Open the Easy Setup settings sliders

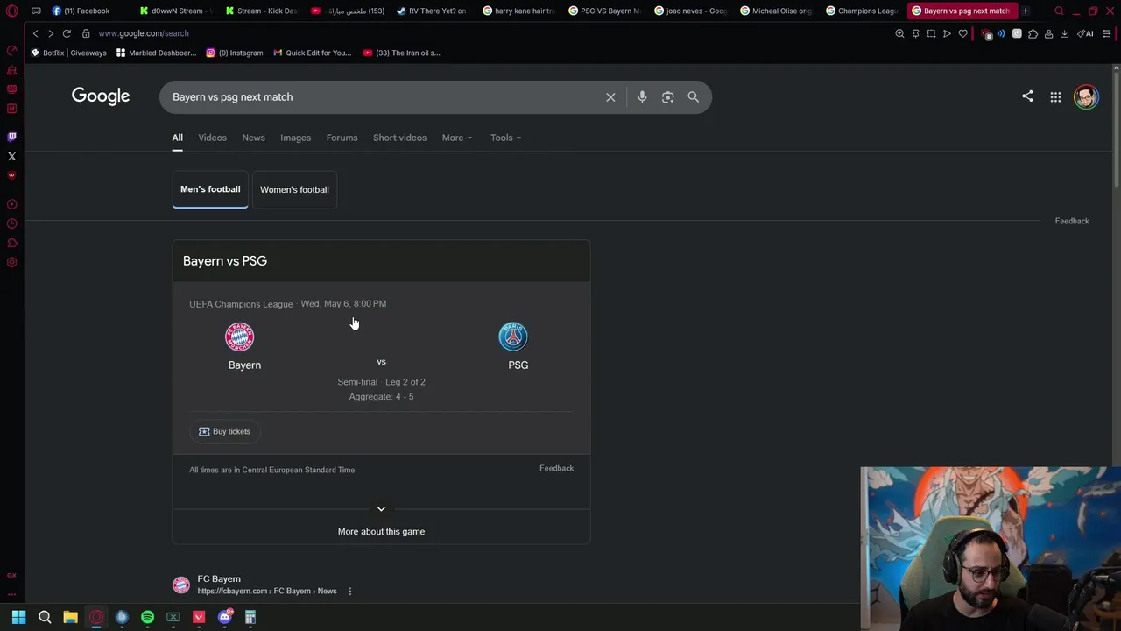tap(1107, 33)
